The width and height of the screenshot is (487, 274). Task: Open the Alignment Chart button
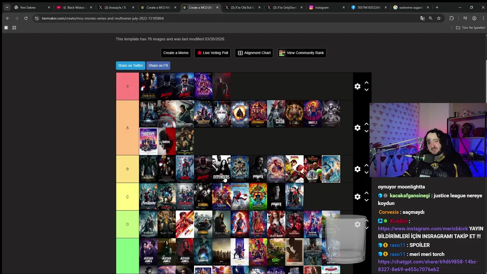[x=254, y=53]
